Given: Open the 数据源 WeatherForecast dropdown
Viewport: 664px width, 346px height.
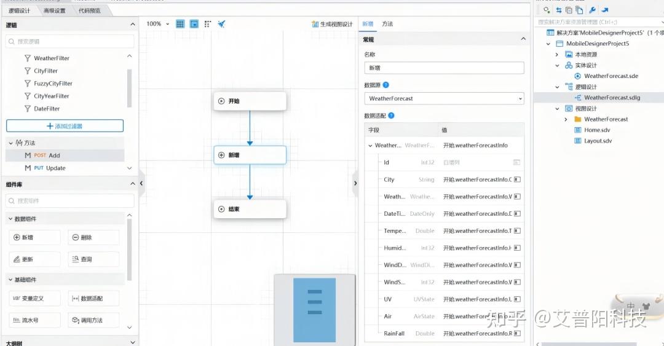Looking at the screenshot, I should click(445, 98).
